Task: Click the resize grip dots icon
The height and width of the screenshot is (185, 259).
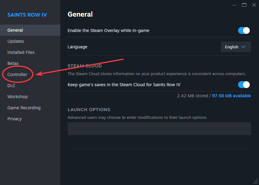Action: click(x=256, y=182)
